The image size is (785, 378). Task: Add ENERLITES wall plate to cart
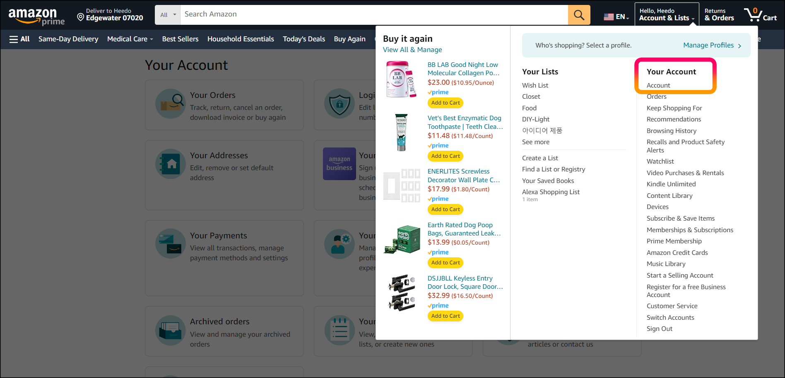click(x=445, y=209)
